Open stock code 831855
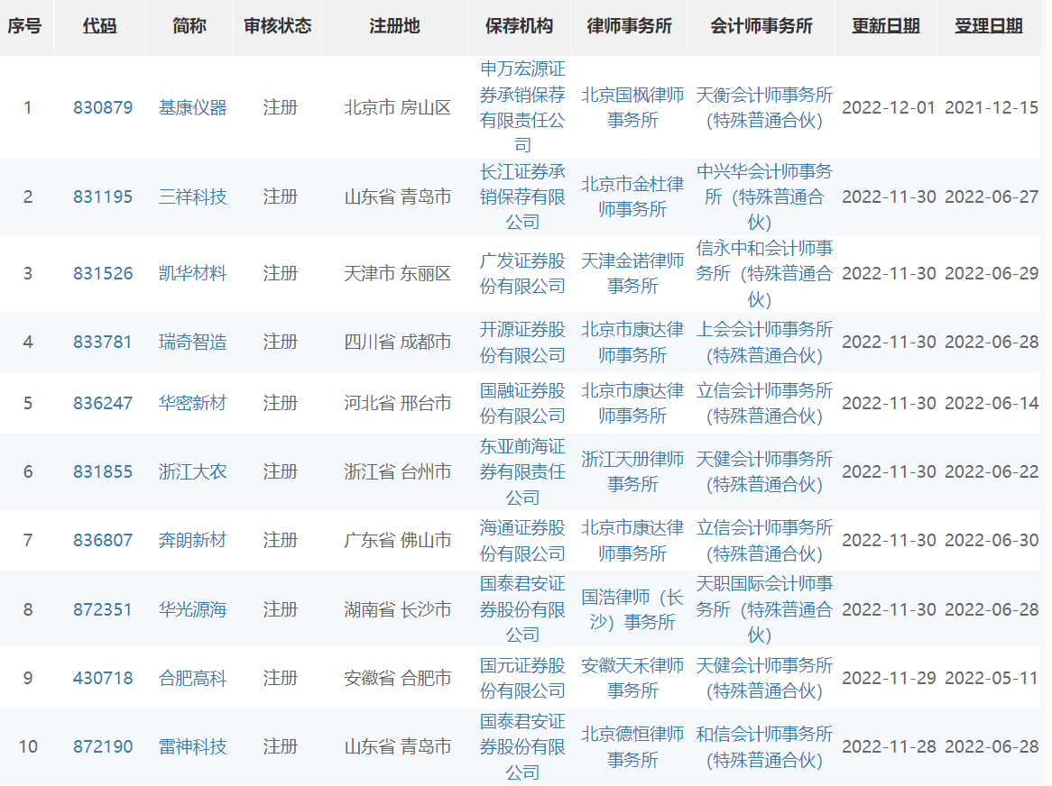The image size is (1052, 786). pos(103,471)
